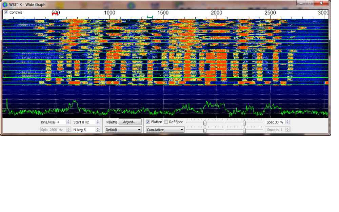Minimize the Wide Graph window
The height and width of the screenshot is (212, 339).
pyautogui.click(x=301, y=3)
